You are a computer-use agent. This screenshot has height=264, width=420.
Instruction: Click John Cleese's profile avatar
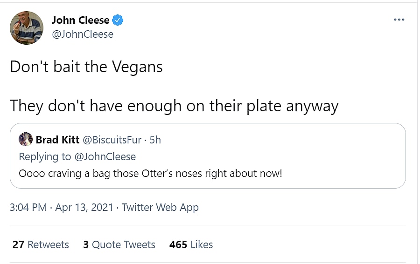pyautogui.click(x=27, y=28)
